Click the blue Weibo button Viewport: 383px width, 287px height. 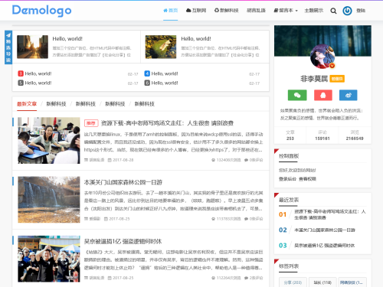pos(349,95)
